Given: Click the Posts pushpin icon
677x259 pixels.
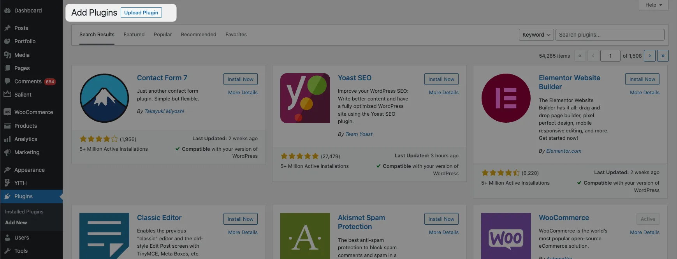Looking at the screenshot, I should 7,28.
